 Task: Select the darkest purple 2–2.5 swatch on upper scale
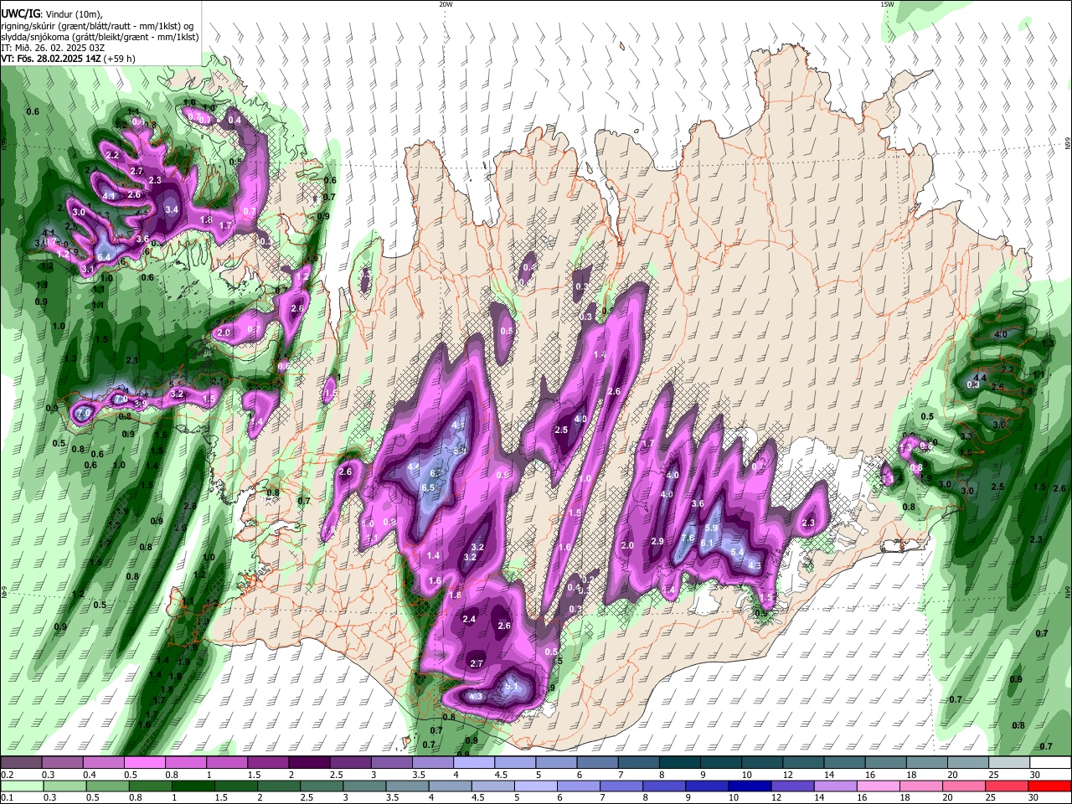pyautogui.click(x=309, y=763)
